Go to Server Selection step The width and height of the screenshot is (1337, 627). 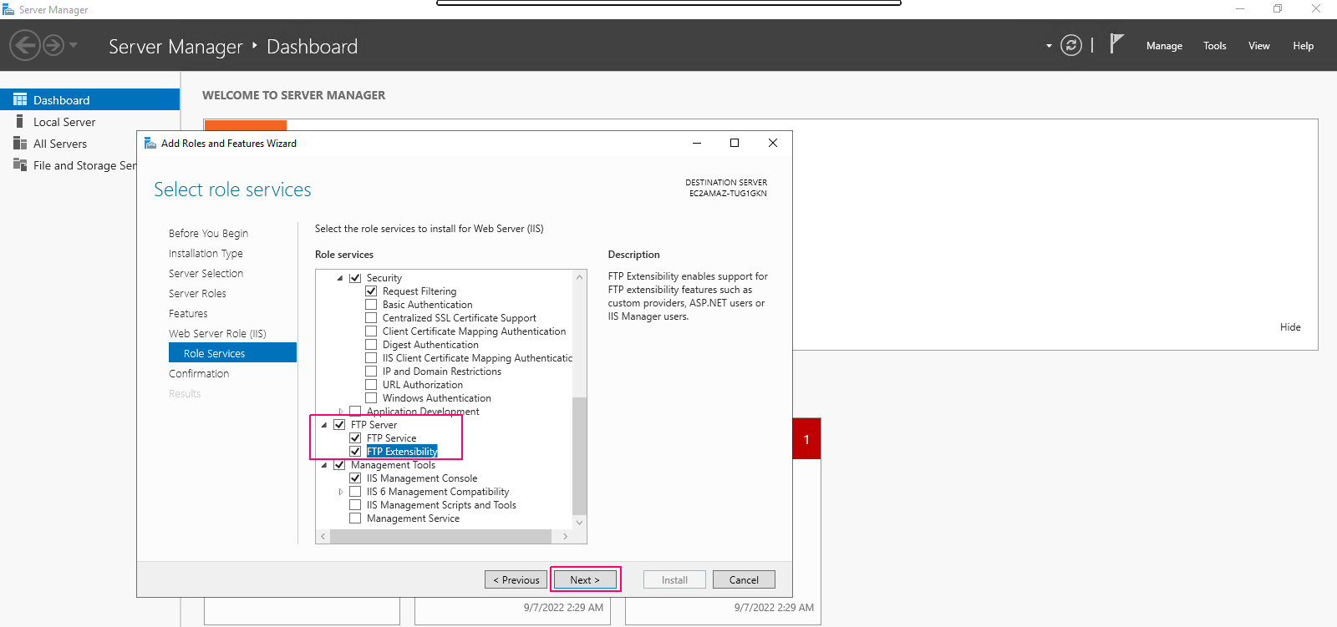tap(206, 273)
